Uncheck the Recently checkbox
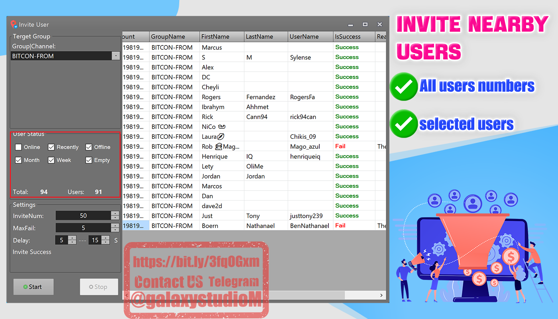 [51, 147]
